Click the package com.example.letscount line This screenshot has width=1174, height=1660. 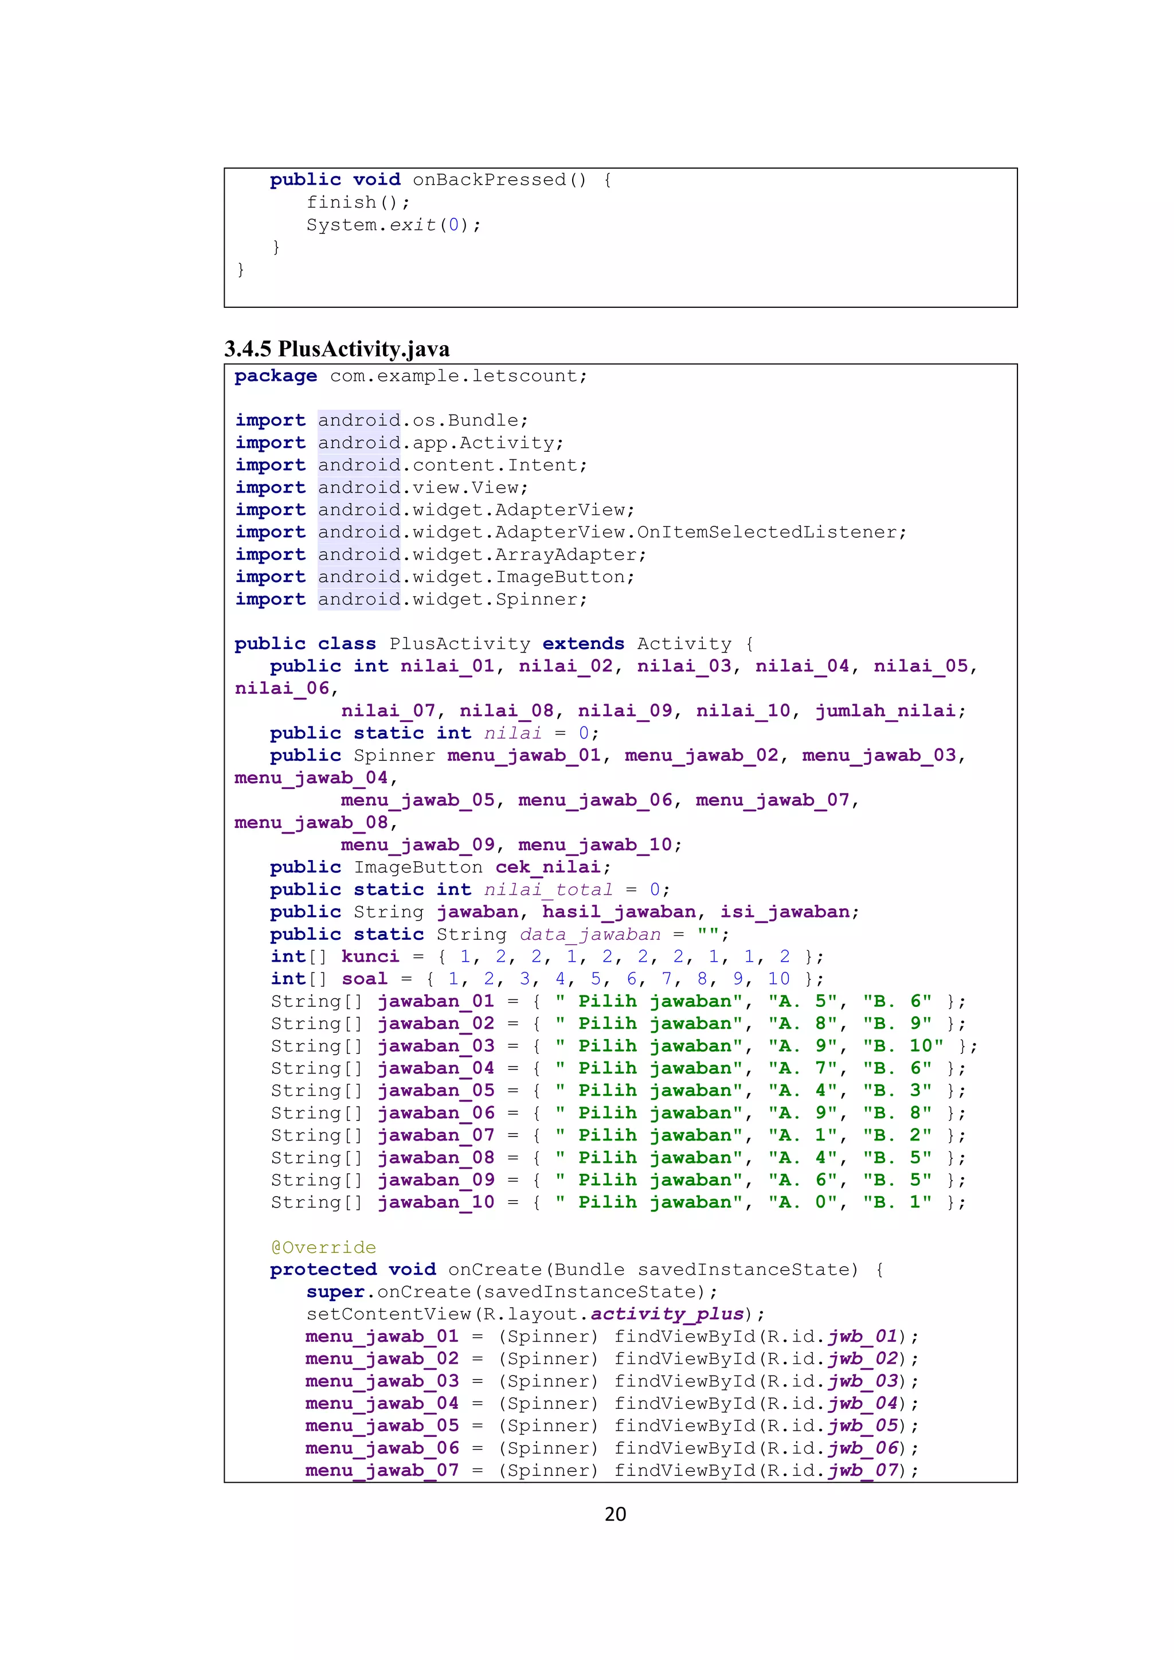coord(410,376)
